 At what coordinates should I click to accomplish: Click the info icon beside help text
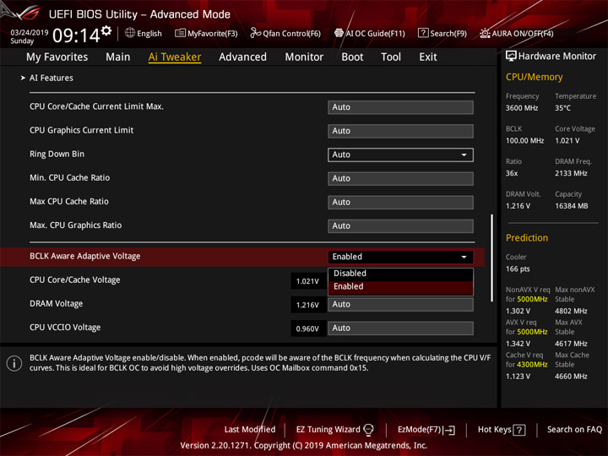(x=14, y=363)
